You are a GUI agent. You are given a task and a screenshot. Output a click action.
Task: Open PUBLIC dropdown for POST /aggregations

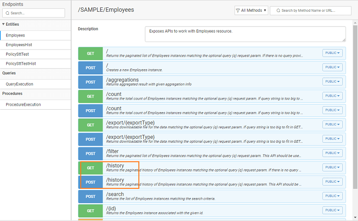coord(332,82)
